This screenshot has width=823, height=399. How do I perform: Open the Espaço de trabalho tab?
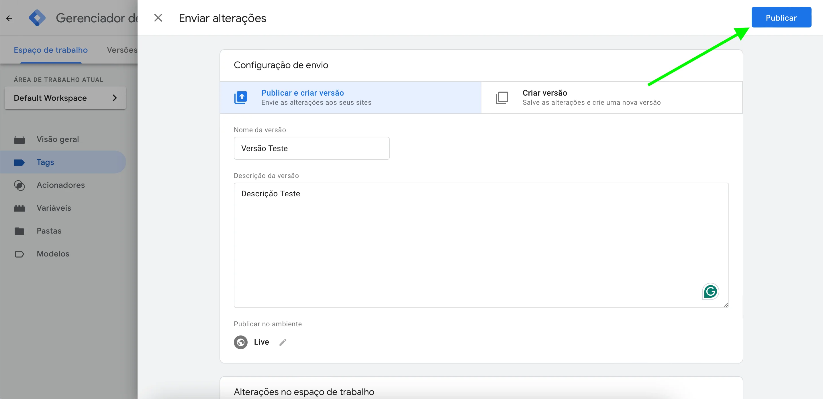pos(51,50)
